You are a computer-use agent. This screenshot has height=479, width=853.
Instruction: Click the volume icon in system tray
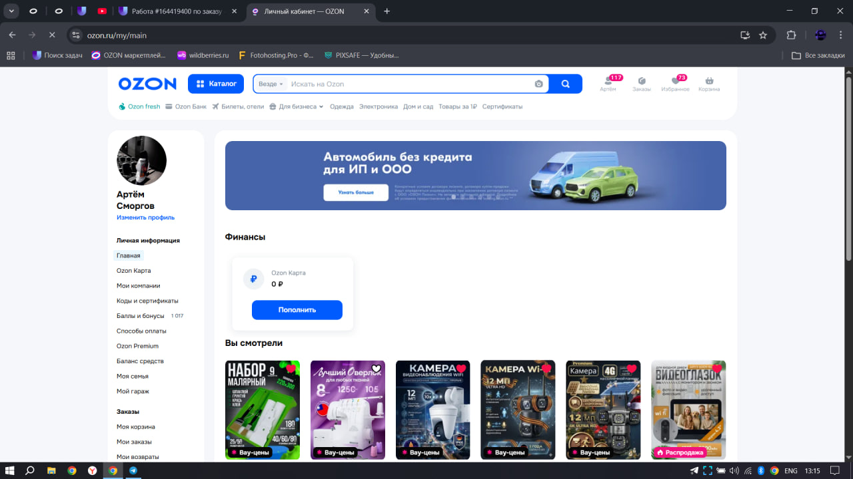(x=734, y=471)
